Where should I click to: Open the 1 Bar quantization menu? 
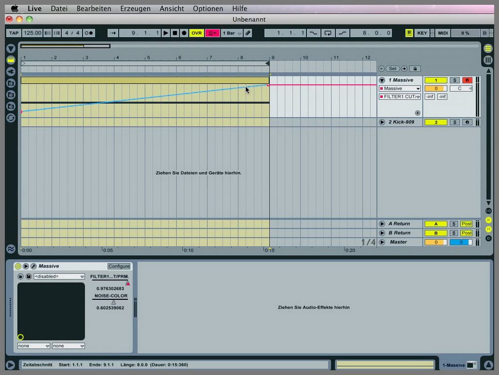pyautogui.click(x=232, y=33)
